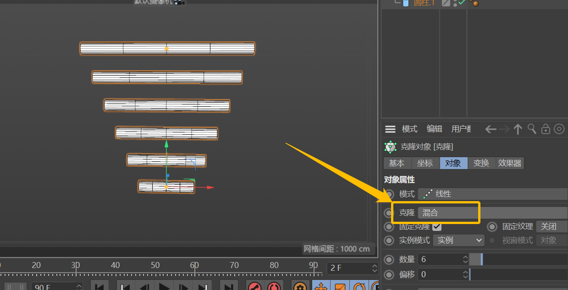Toggle the attribute manager lock icon
568x290 pixels.
pos(546,129)
